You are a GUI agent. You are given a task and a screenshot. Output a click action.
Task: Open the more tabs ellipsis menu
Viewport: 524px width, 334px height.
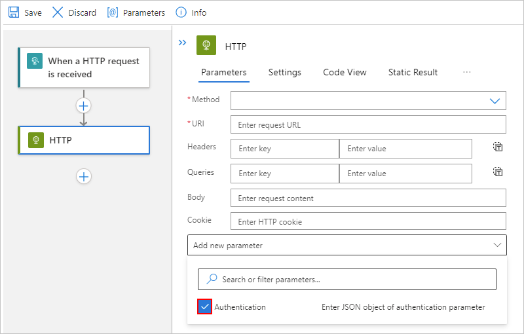pos(466,72)
